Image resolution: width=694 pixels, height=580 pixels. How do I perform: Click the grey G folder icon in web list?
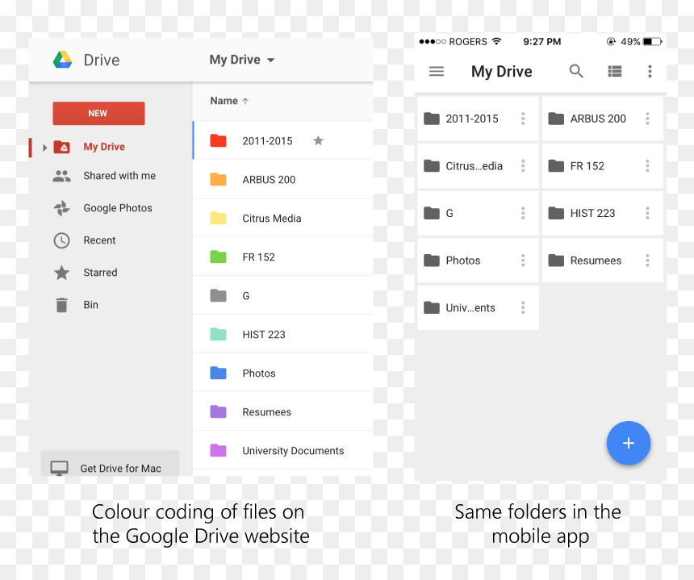(218, 295)
